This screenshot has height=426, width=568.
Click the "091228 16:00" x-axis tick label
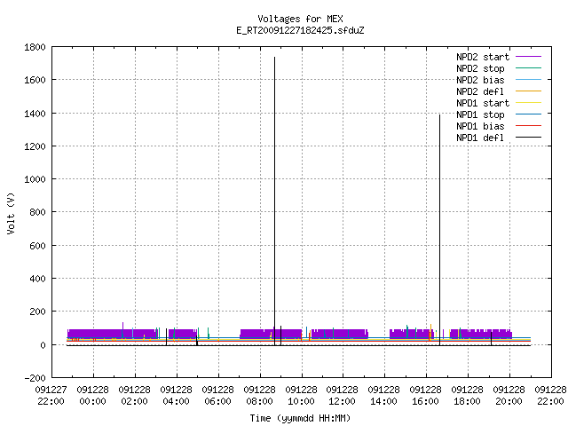tap(426, 396)
